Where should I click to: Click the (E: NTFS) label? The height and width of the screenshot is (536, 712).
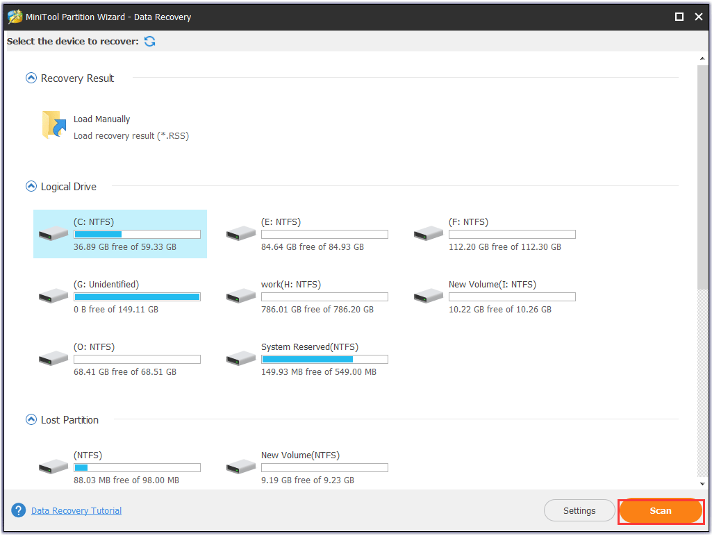pyautogui.click(x=281, y=222)
